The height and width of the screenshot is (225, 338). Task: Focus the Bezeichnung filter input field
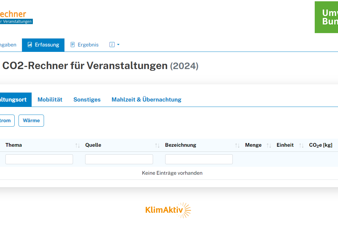[199, 159]
